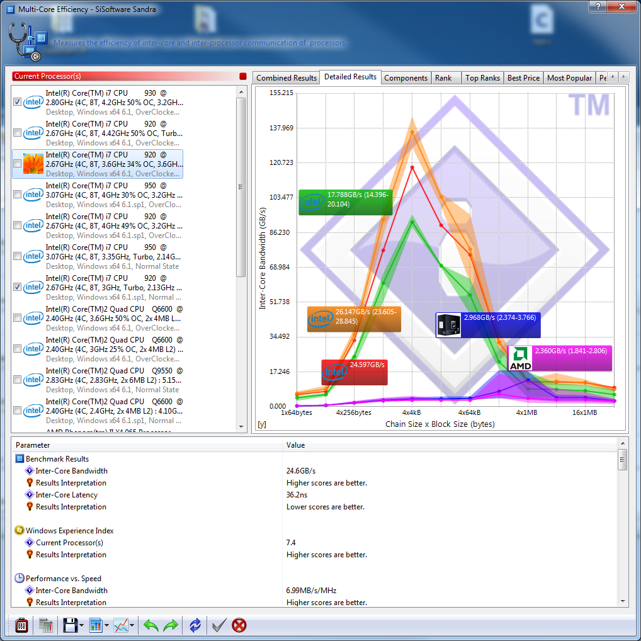
Task: Open the red options panel icon in bottom toolbar
Action: 21,625
